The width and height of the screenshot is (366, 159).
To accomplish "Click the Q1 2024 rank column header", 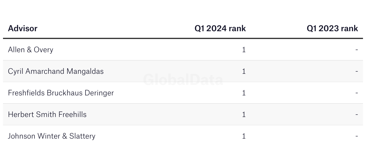I will click(x=220, y=28).
